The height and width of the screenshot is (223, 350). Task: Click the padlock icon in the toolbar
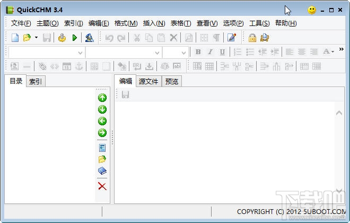(252, 38)
